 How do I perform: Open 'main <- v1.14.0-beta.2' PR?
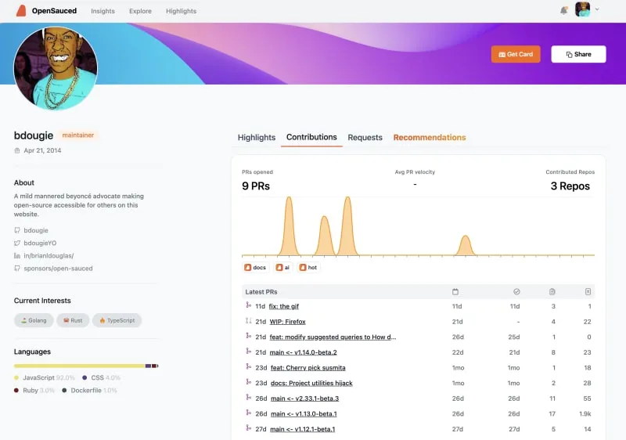[303, 352]
